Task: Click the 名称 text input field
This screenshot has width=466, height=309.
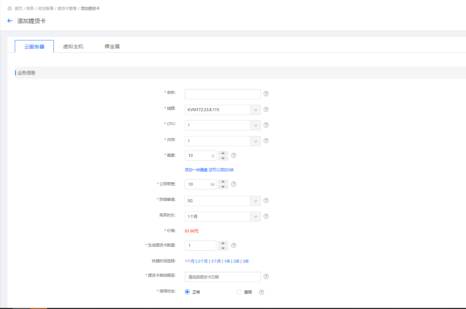Action: (222, 94)
